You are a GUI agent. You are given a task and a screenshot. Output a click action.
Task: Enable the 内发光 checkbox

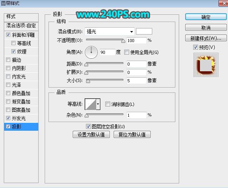[8, 77]
